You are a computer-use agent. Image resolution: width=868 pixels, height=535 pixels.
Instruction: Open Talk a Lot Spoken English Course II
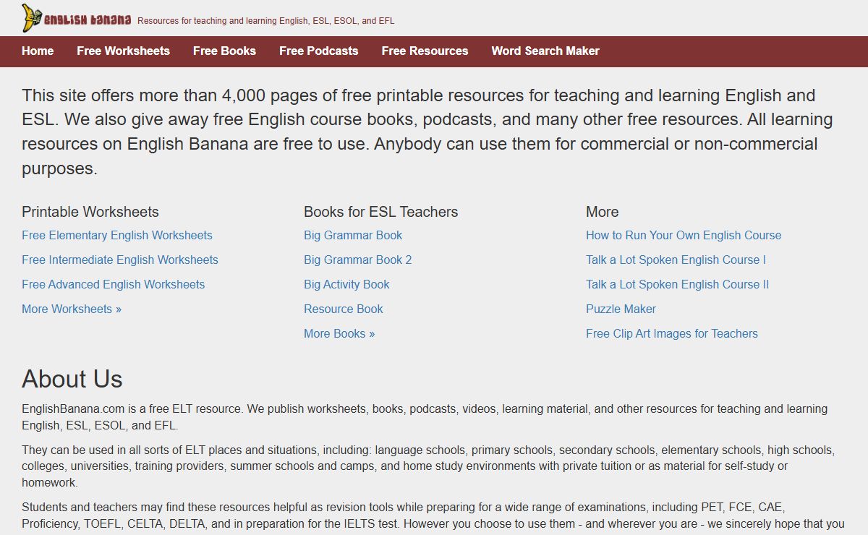point(678,284)
